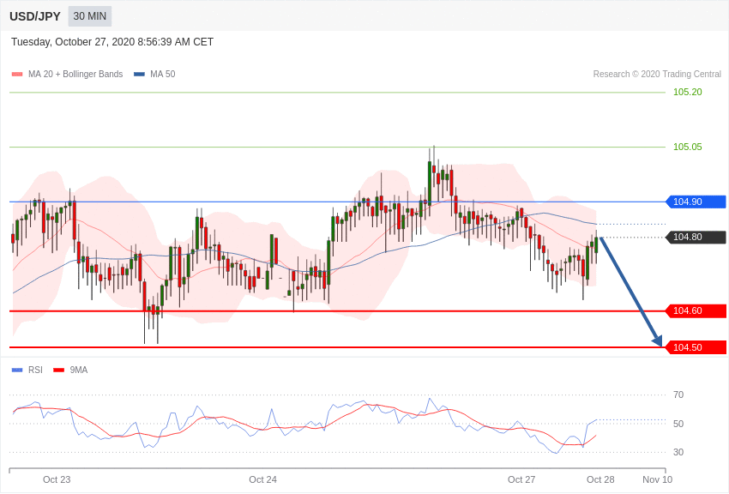
Task: Click the 9MA red legend swatch
Action: [x=59, y=370]
